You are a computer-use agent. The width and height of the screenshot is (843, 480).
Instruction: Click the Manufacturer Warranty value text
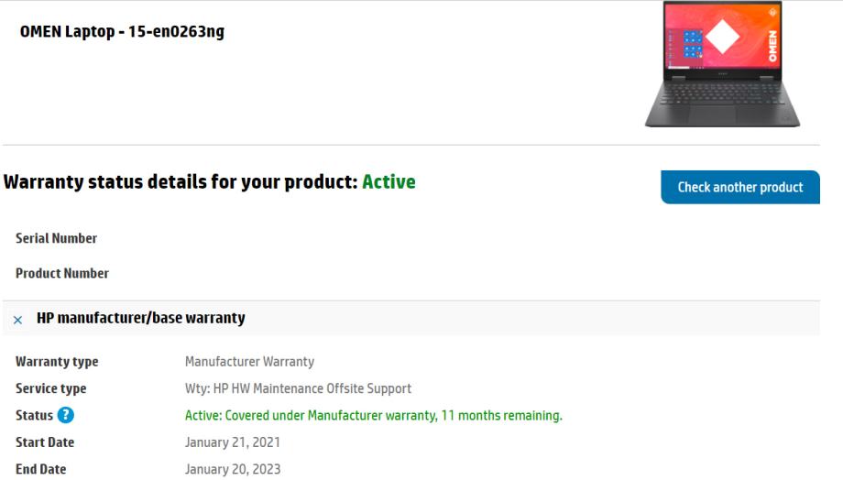[x=249, y=362]
